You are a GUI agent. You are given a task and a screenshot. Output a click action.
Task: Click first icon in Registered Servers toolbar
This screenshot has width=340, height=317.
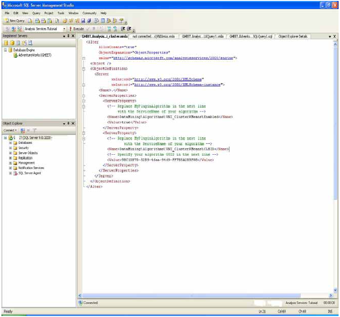[x=6, y=43]
